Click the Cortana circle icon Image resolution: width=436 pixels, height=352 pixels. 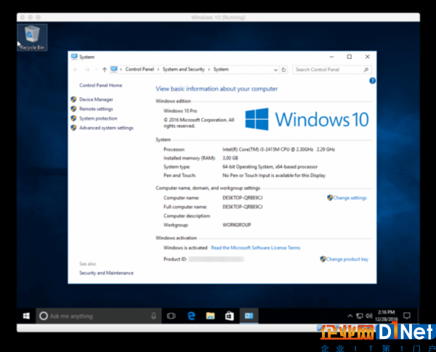pos(44,316)
